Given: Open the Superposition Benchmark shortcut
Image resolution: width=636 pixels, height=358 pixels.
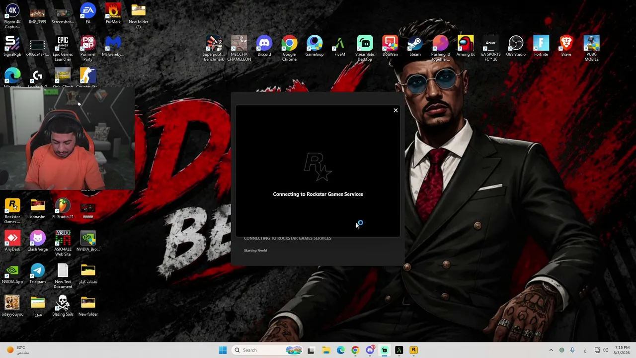Looking at the screenshot, I should pos(214,49).
